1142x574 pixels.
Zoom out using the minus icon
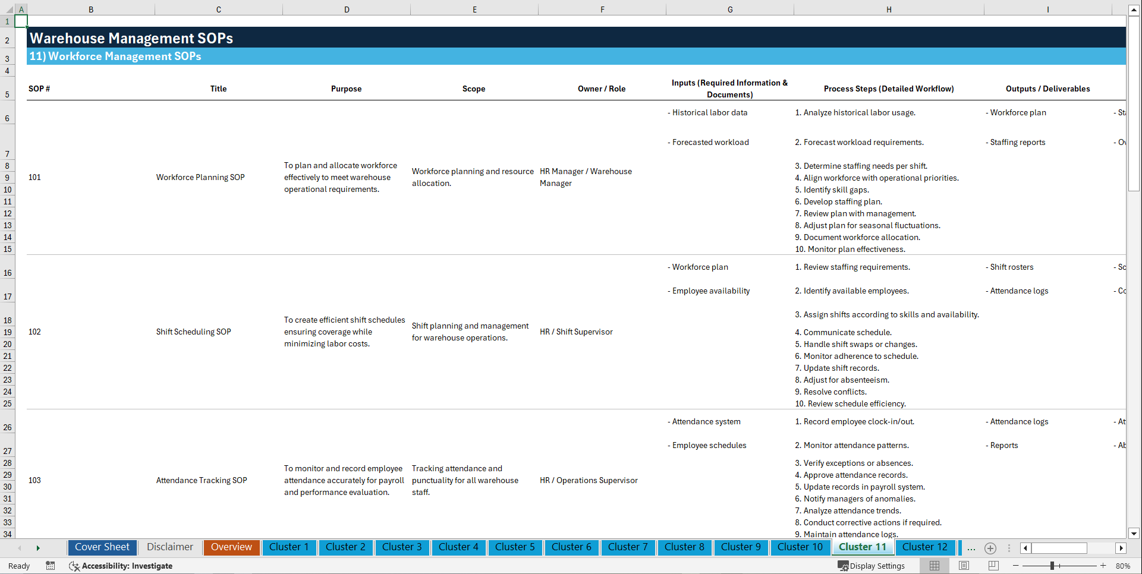coord(1016,566)
